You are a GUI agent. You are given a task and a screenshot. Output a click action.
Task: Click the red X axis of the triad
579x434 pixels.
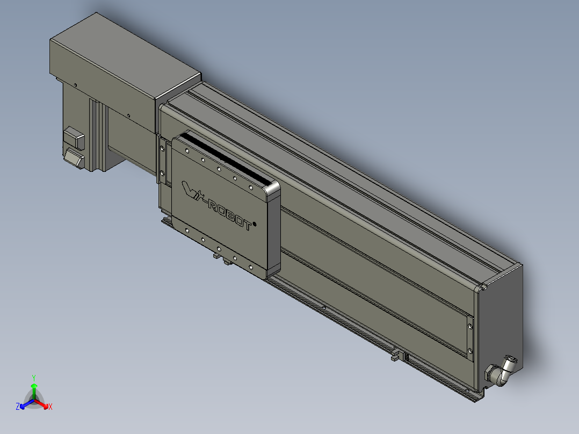pyautogui.click(x=44, y=405)
